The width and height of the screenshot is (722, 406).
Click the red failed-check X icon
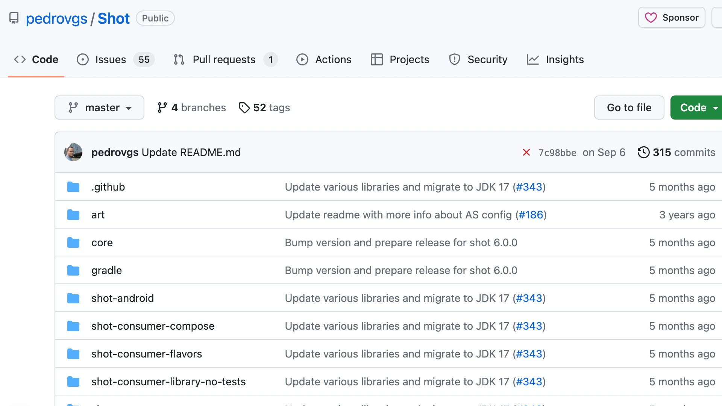526,152
